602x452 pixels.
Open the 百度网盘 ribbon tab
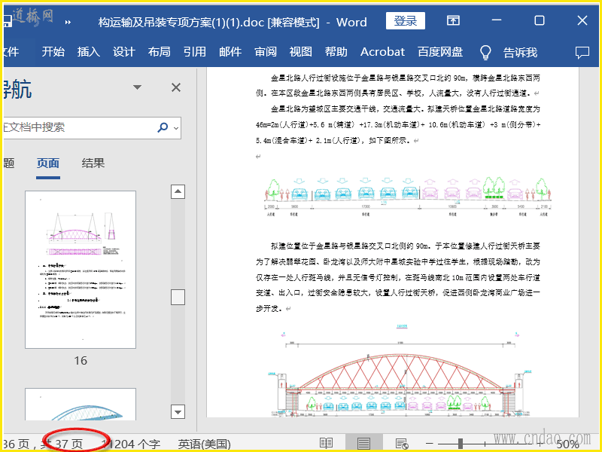440,51
